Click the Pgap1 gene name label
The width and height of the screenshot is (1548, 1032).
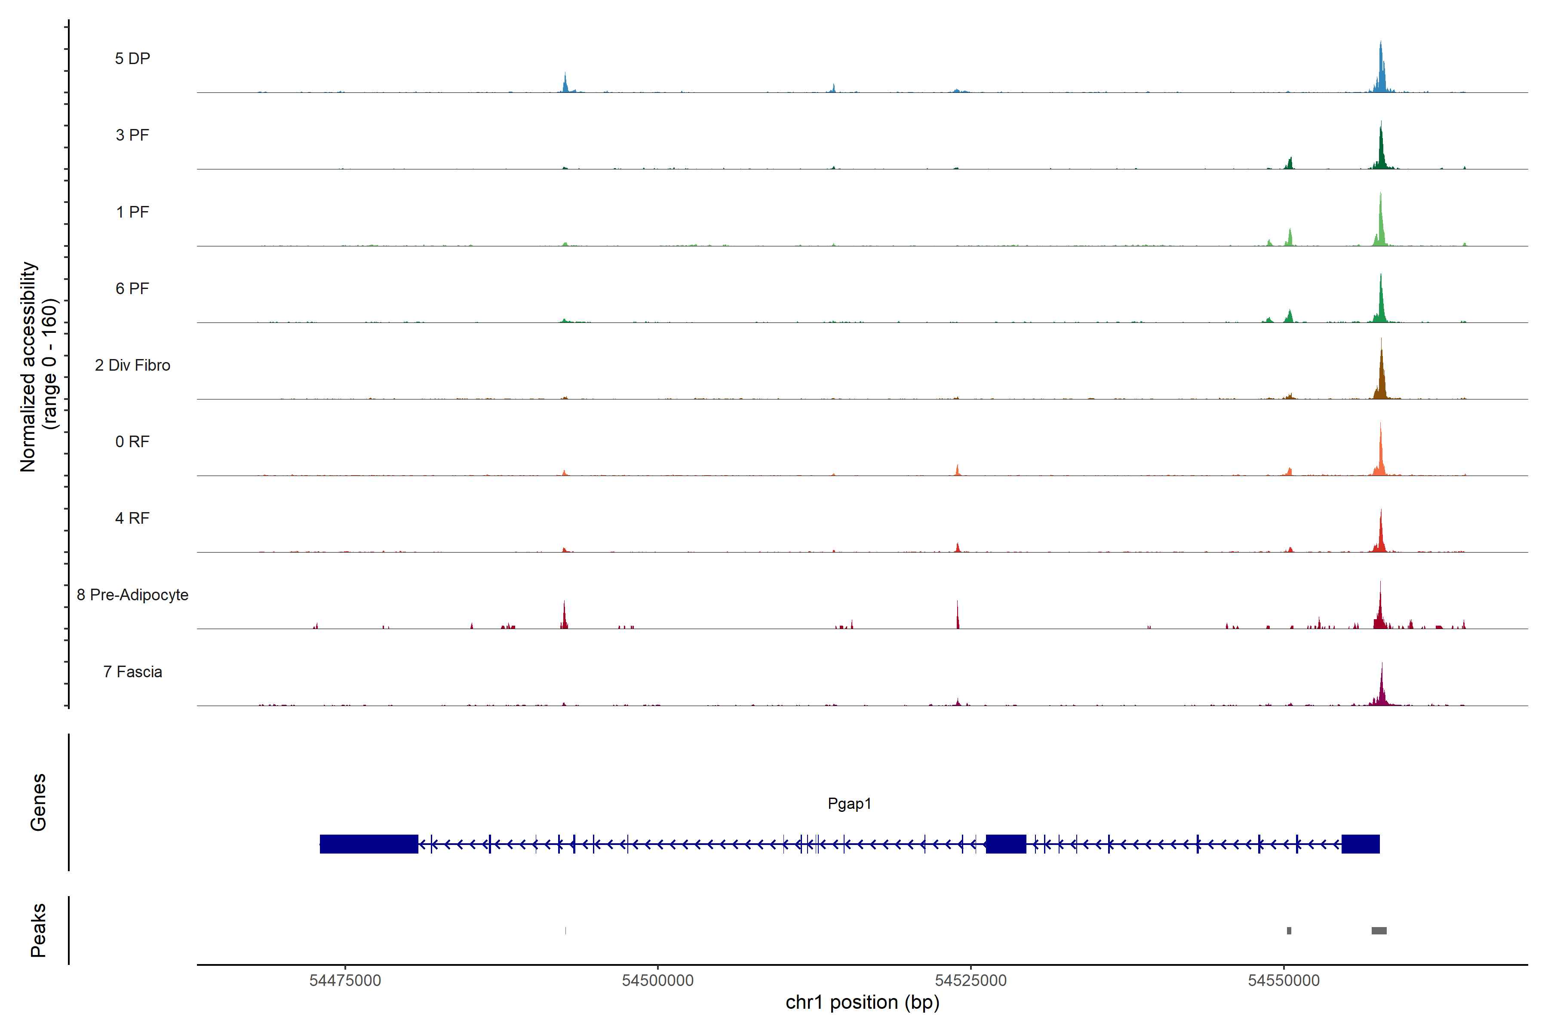[849, 804]
